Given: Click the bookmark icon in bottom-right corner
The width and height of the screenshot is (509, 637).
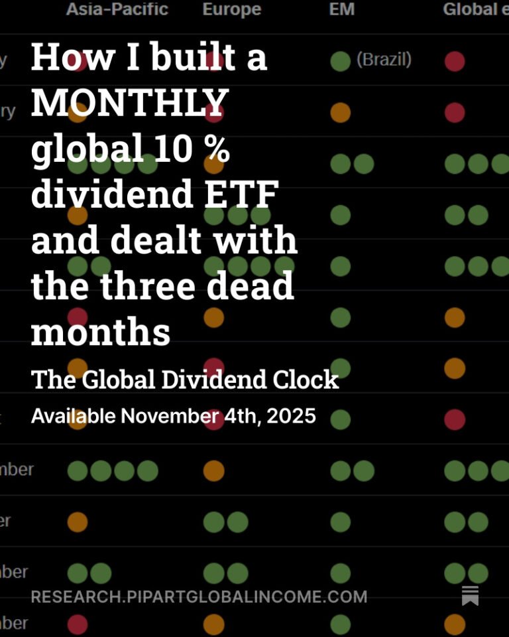Looking at the screenshot, I should point(470,596).
